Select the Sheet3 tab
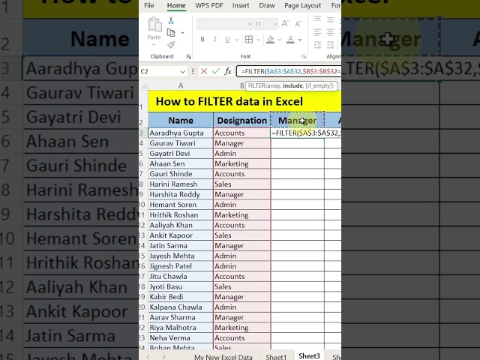This screenshot has height=360, width=480. pyautogui.click(x=309, y=355)
